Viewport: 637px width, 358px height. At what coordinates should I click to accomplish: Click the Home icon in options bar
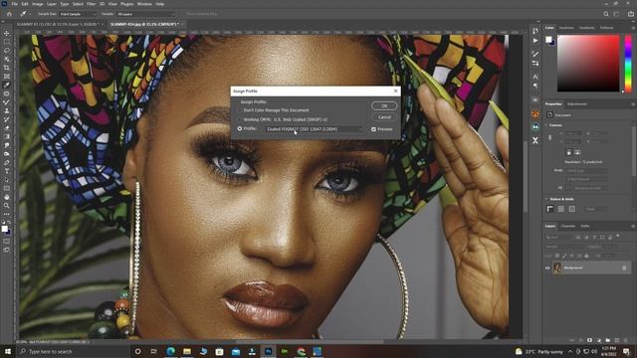pyautogui.click(x=9, y=14)
